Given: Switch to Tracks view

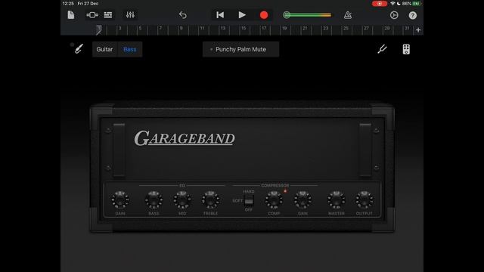Looking at the screenshot, I should click(108, 15).
